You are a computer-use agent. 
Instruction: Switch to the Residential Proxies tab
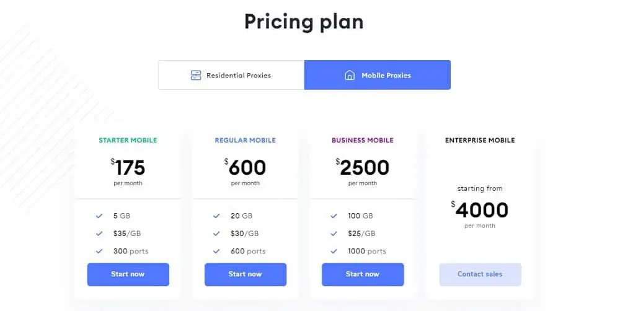(x=231, y=75)
